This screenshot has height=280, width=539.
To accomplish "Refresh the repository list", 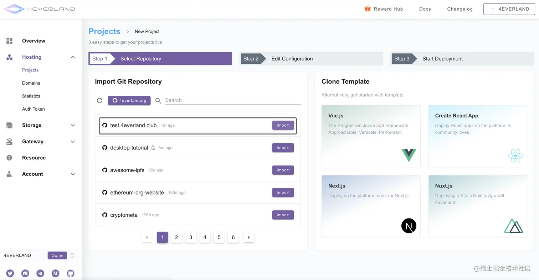I will point(100,101).
